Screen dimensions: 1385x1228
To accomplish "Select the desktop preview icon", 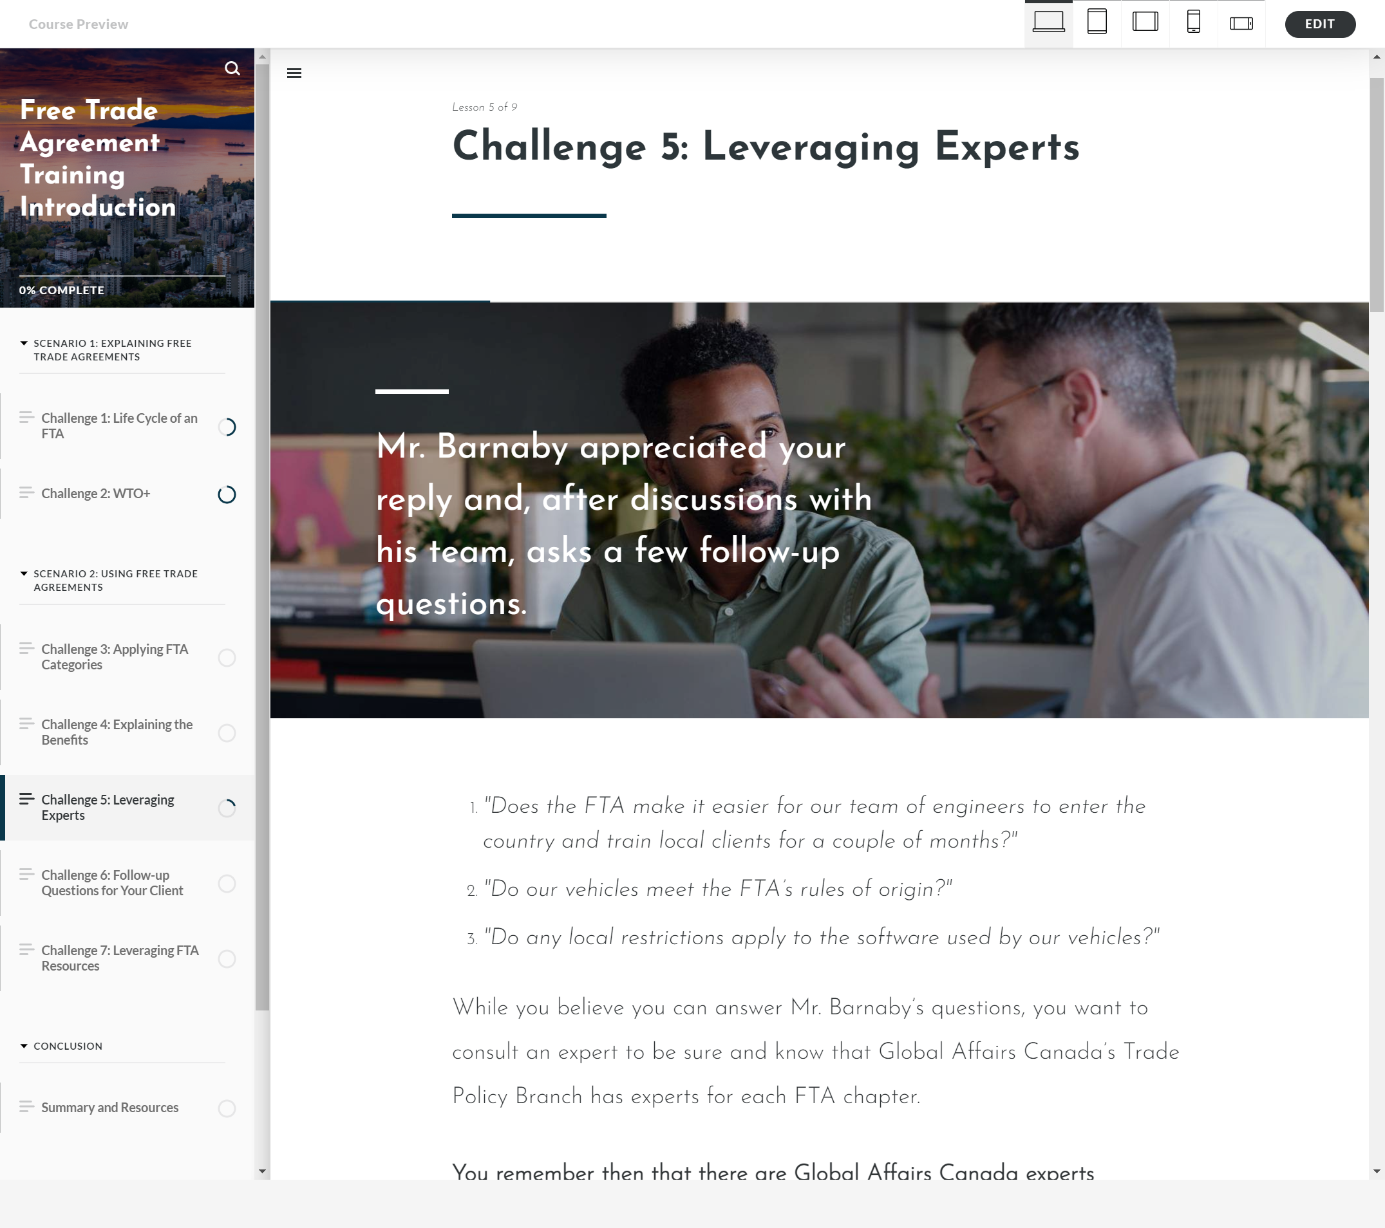I will click(1048, 23).
